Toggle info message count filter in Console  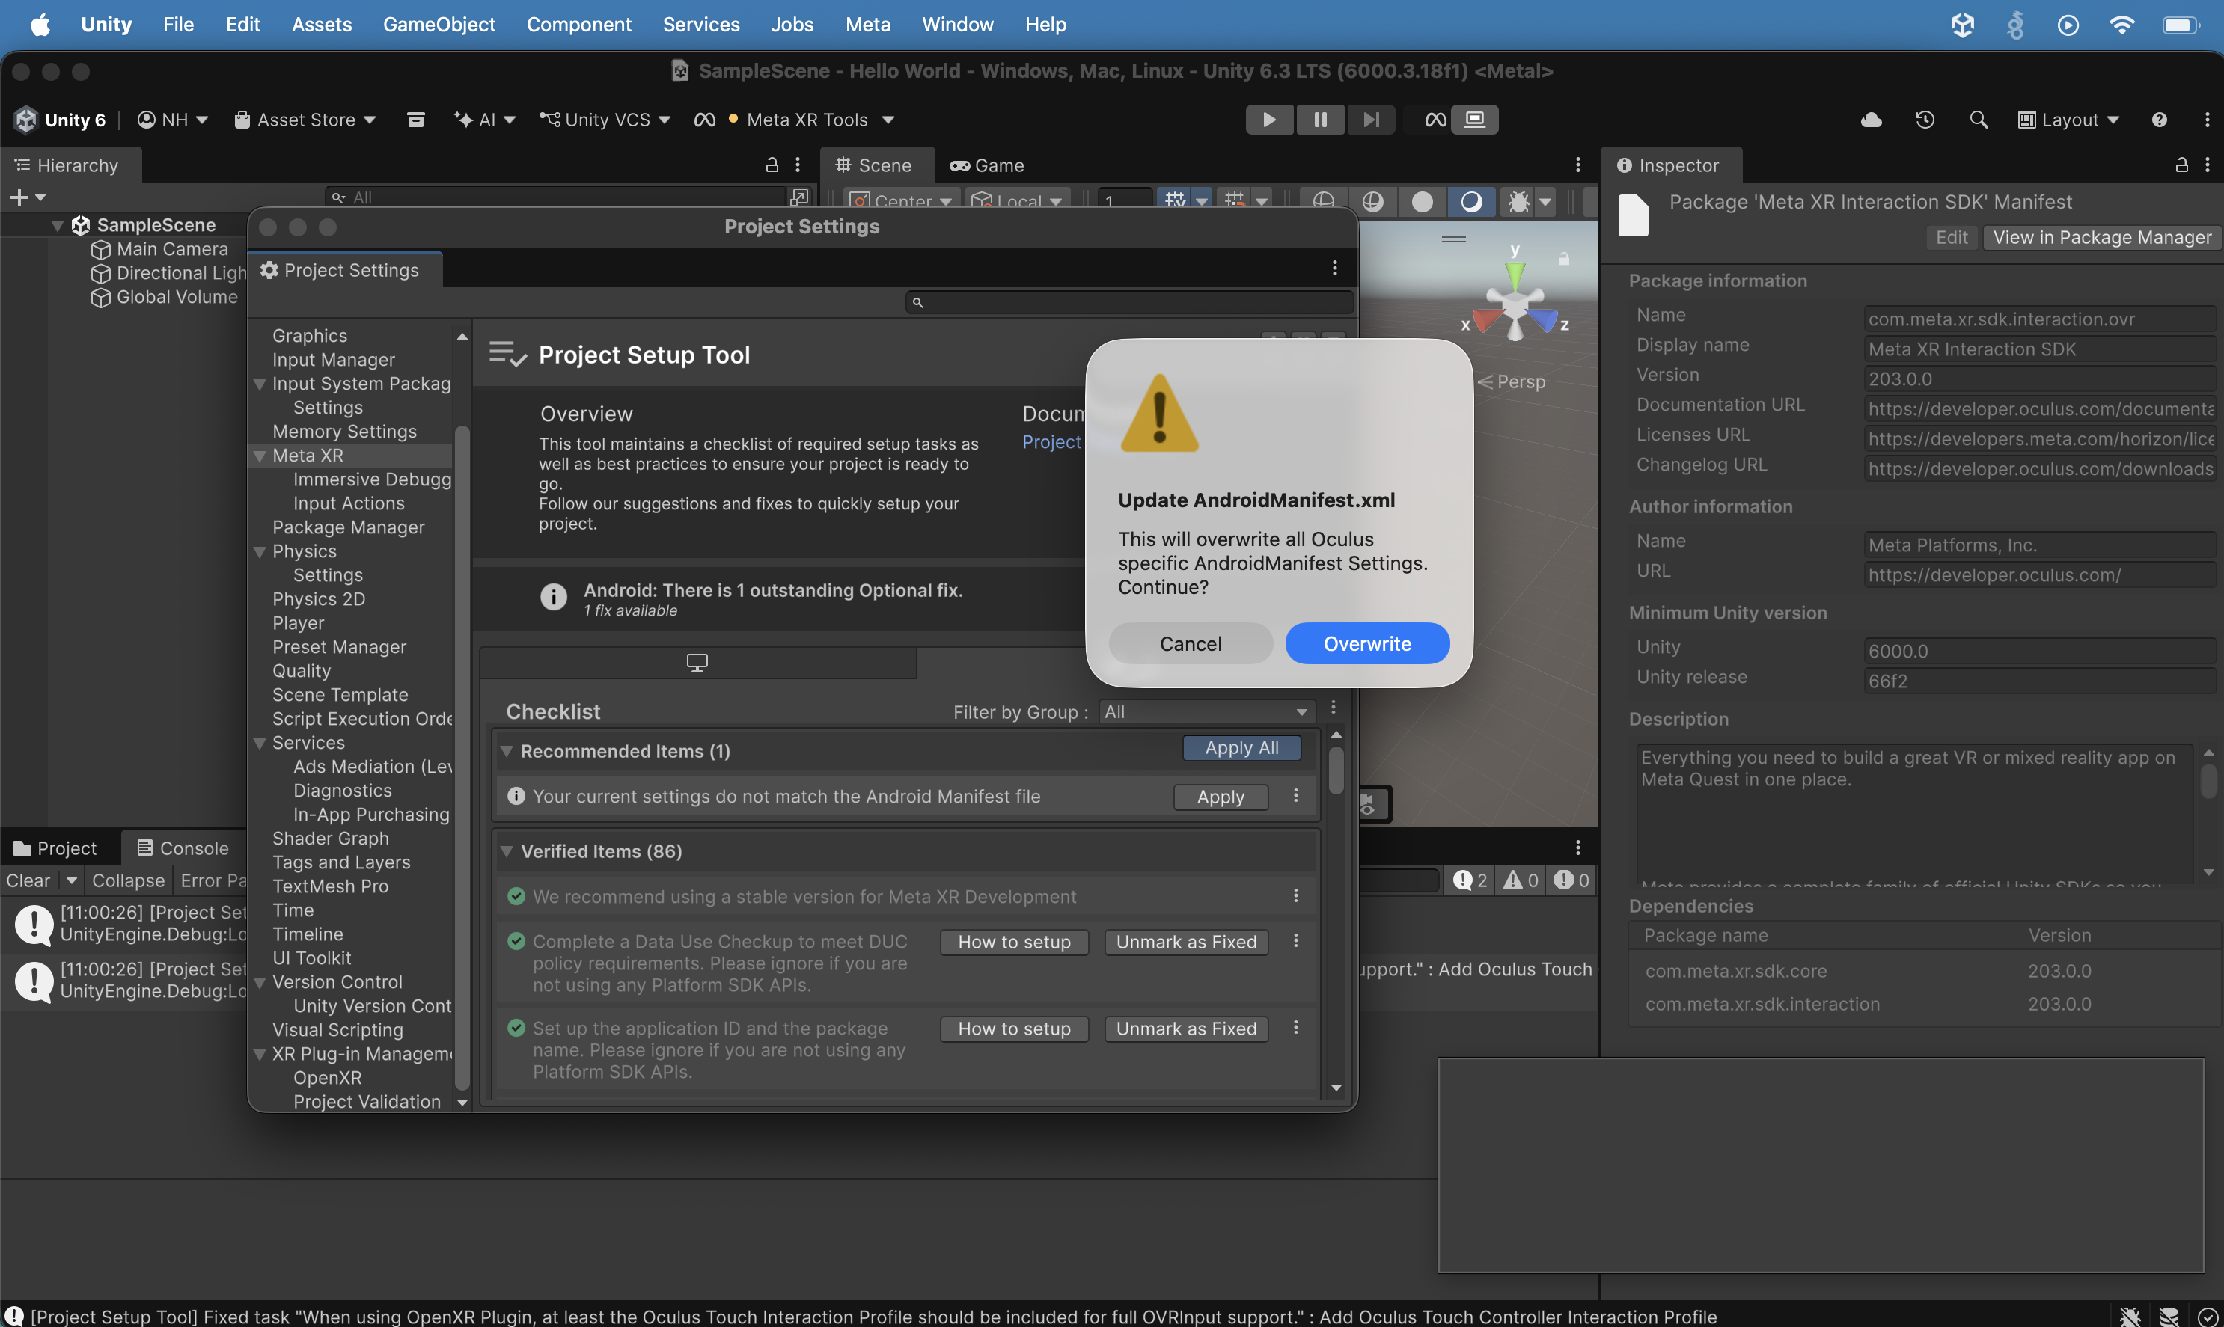tap(1470, 880)
